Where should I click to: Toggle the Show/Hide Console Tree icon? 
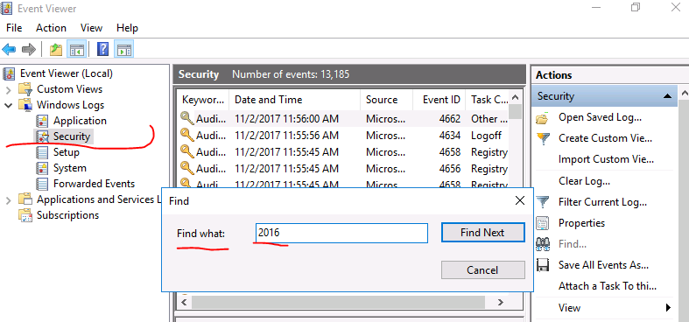point(76,49)
